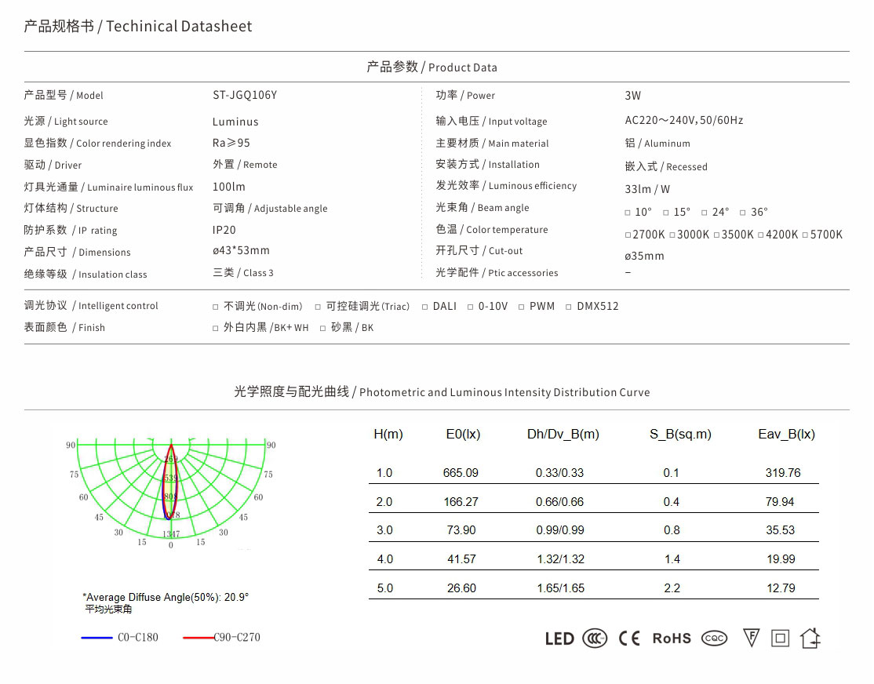
Task: Click the house indoor-use icon
Action: (x=810, y=638)
